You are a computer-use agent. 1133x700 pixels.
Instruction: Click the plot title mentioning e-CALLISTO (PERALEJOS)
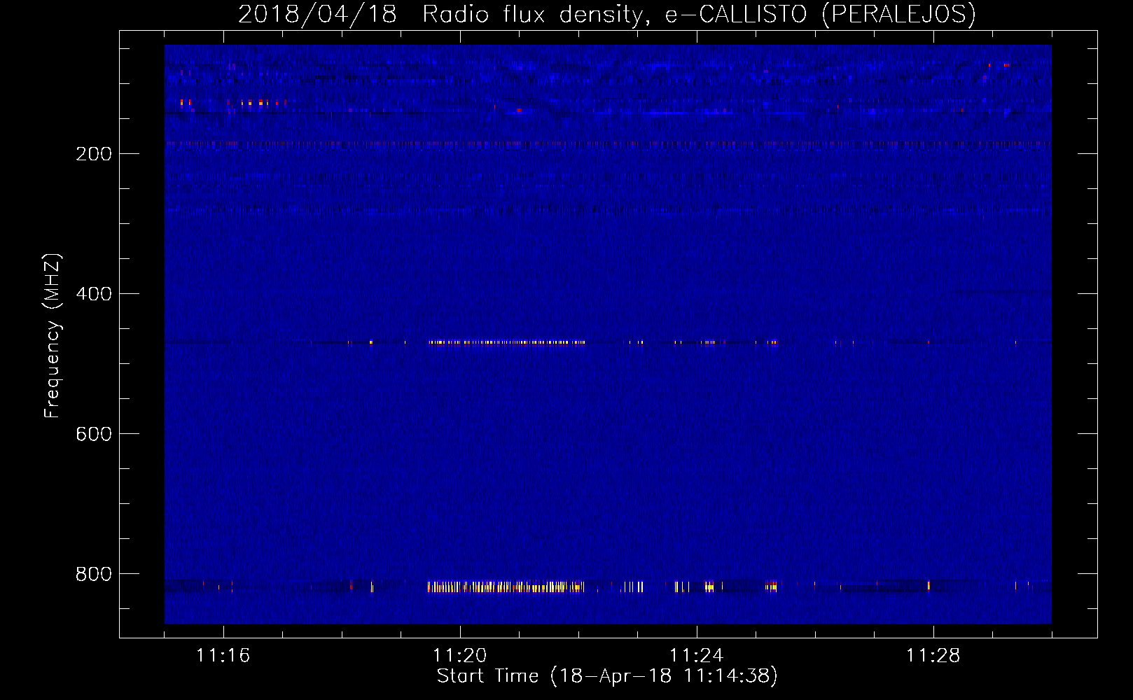(x=606, y=14)
